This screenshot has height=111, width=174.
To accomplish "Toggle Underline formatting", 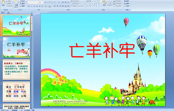I will tap(34, 6).
